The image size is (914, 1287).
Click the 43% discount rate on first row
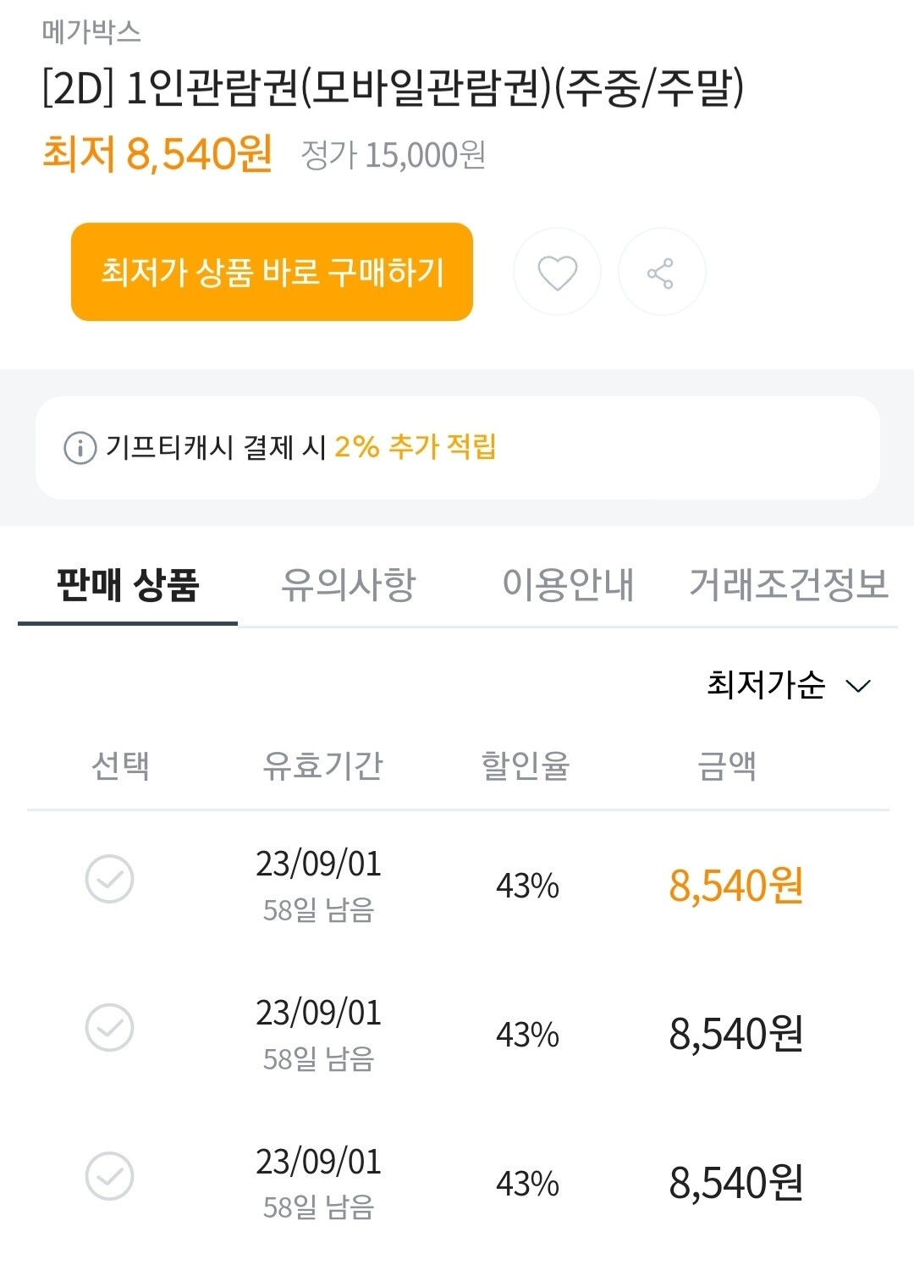pos(528,887)
